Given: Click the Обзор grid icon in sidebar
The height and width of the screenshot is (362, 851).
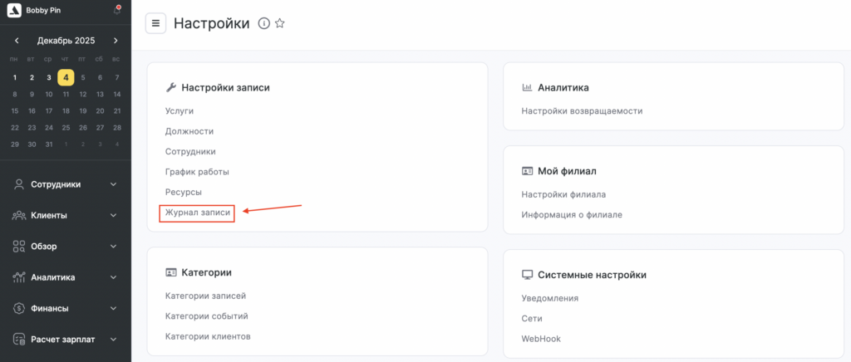Looking at the screenshot, I should coord(19,247).
